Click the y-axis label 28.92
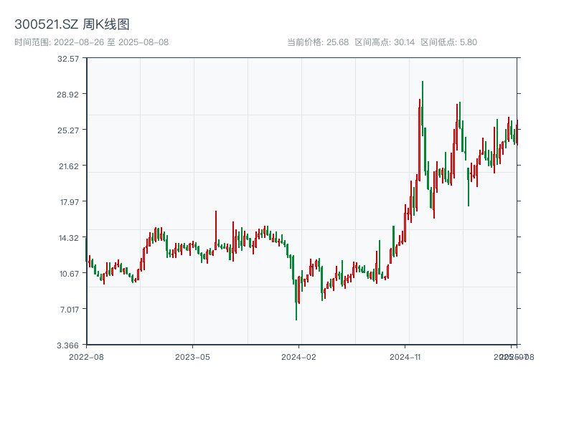 click(x=67, y=95)
